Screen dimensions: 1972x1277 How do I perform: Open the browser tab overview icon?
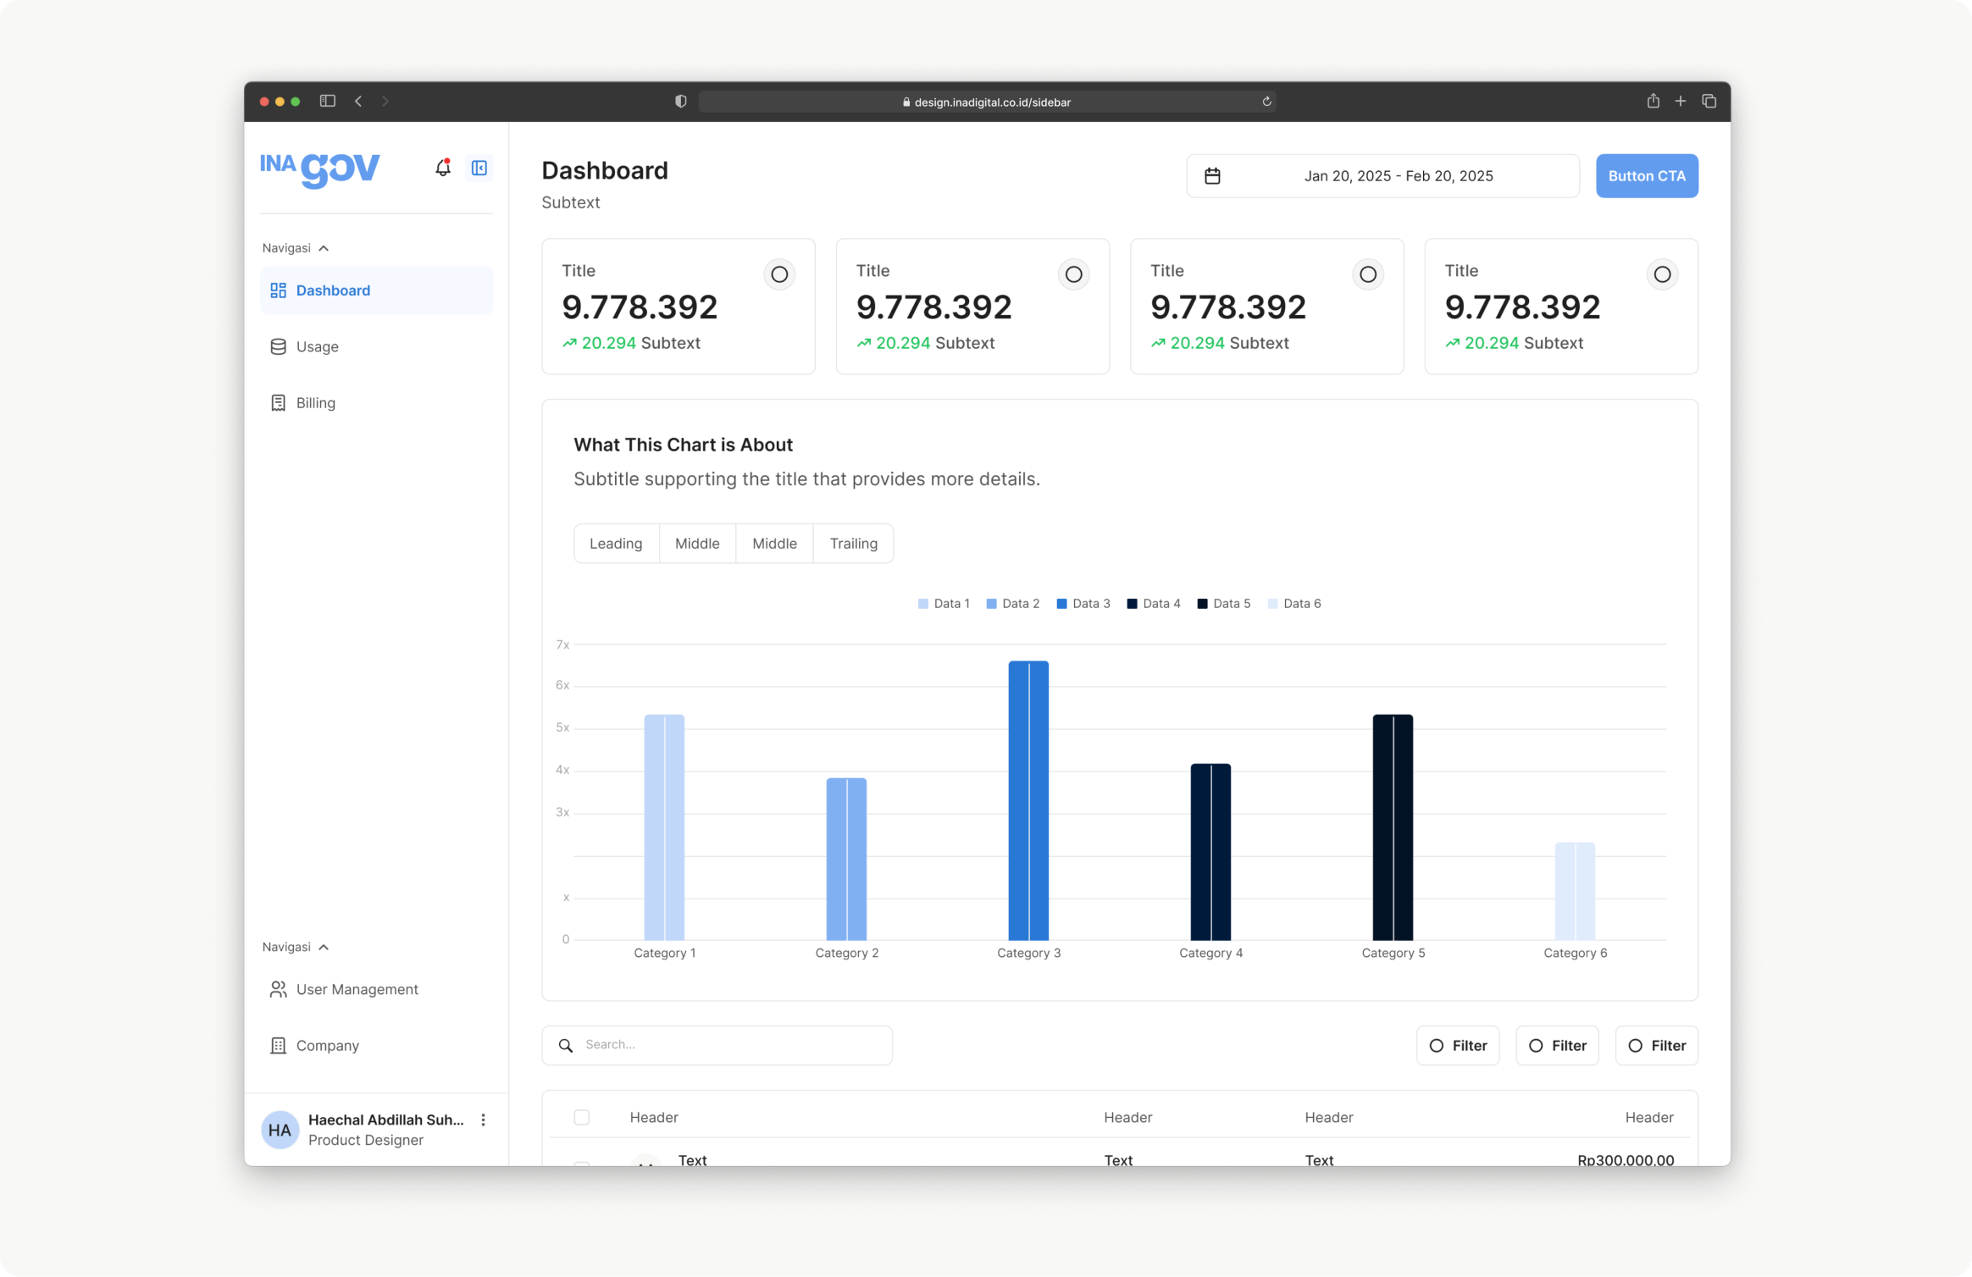(x=1709, y=102)
